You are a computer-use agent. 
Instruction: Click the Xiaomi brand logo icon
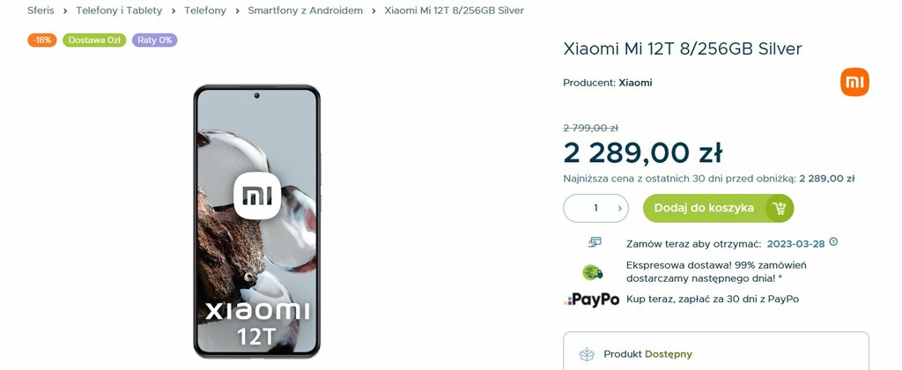coord(854,82)
